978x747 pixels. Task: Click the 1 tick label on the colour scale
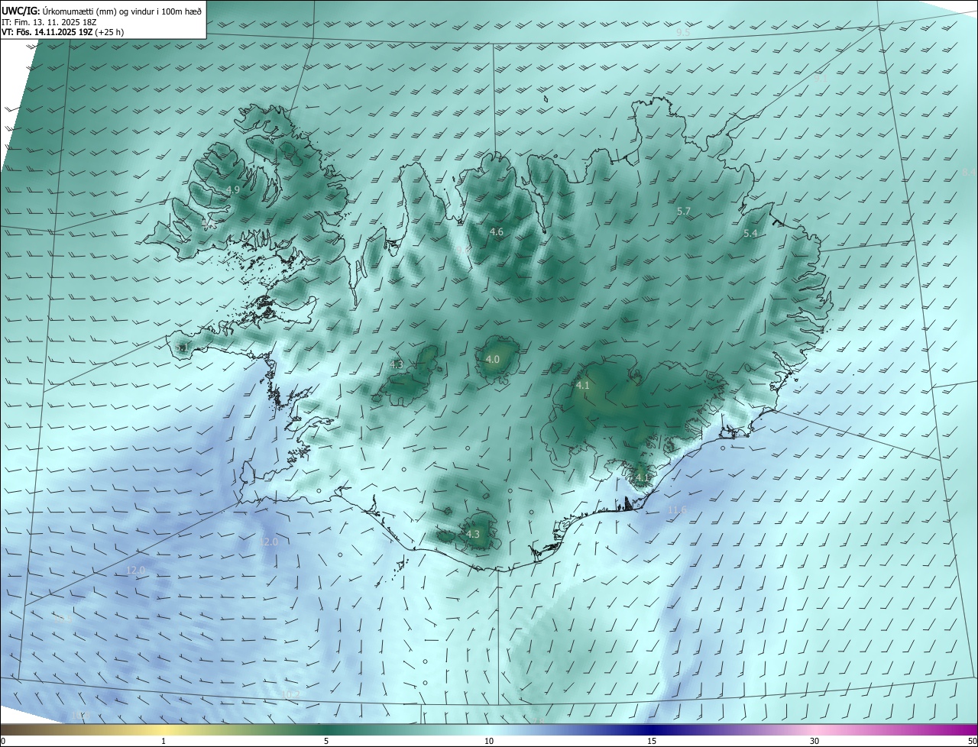coord(164,741)
